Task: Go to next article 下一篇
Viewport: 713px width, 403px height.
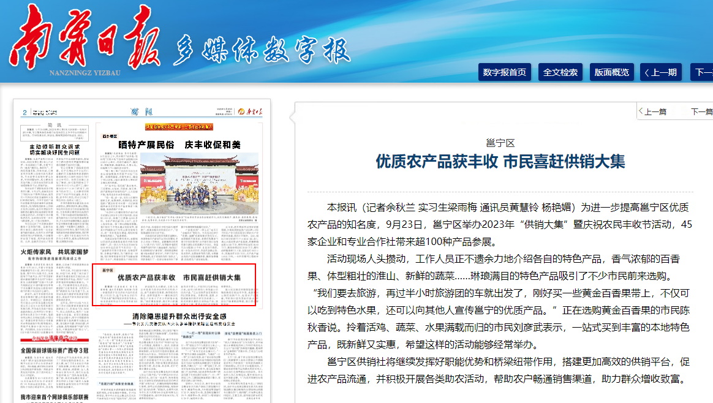Action: [x=701, y=111]
